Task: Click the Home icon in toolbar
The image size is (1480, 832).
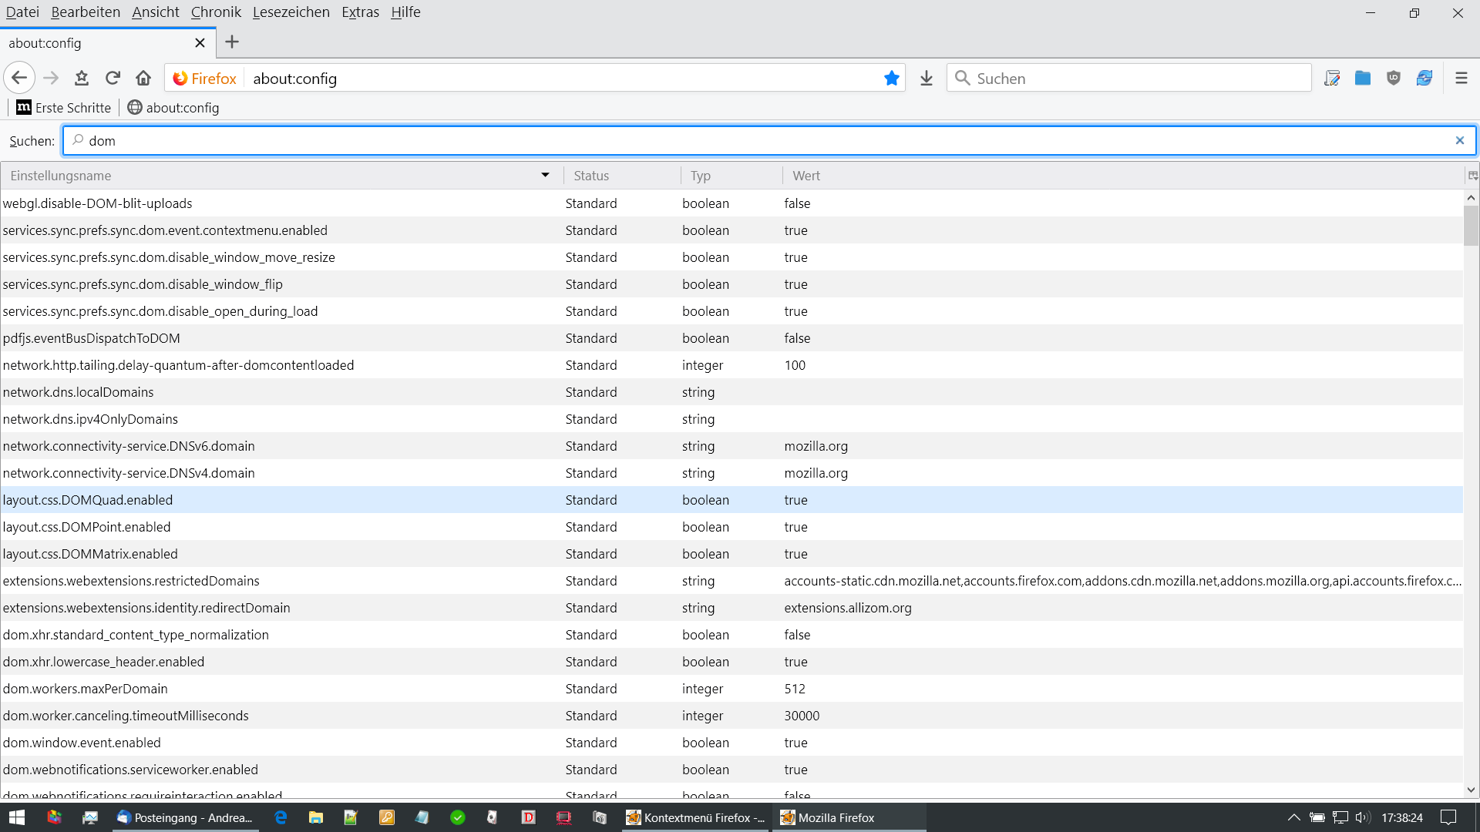Action: pyautogui.click(x=143, y=78)
